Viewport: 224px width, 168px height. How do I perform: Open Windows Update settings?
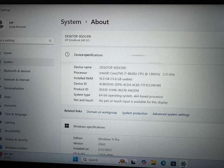[16, 148]
